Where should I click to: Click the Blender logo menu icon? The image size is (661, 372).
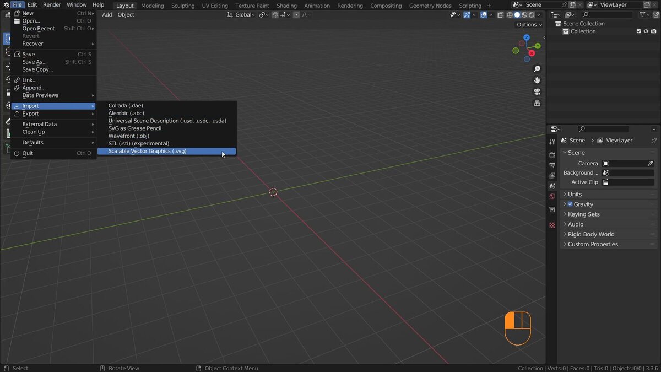click(x=6, y=4)
